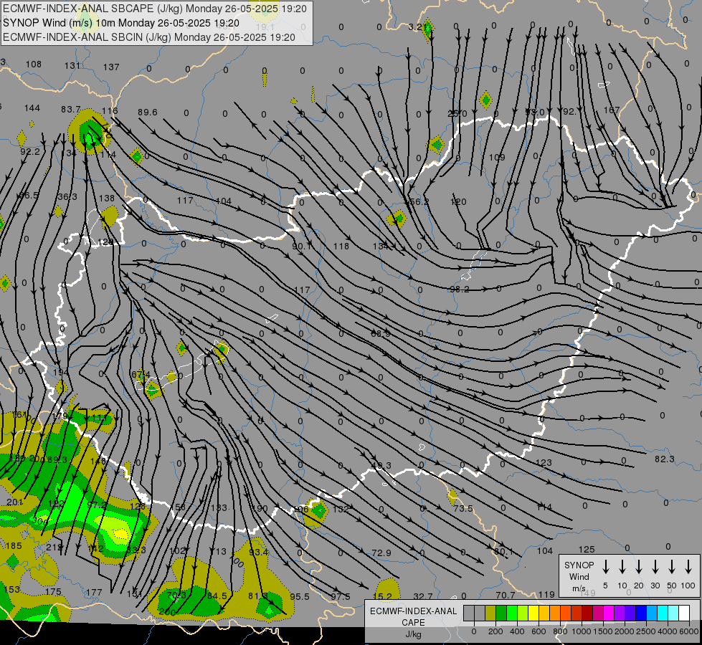Click the SYNOP wind arrow above 100
This screenshot has width=702, height=645.
[688, 567]
